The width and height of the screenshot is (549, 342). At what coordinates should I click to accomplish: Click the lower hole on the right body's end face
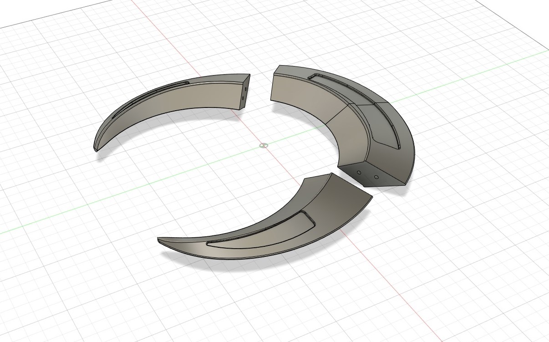click(376, 177)
